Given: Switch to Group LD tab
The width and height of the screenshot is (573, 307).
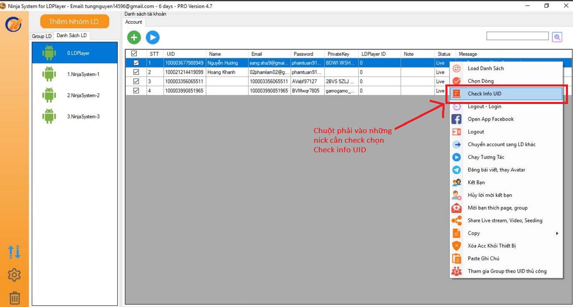Looking at the screenshot, I should pos(42,36).
